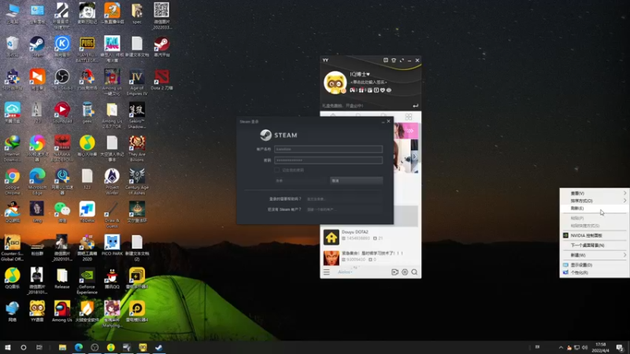Click the Steam password field
This screenshot has width=630, height=354.
click(328, 160)
